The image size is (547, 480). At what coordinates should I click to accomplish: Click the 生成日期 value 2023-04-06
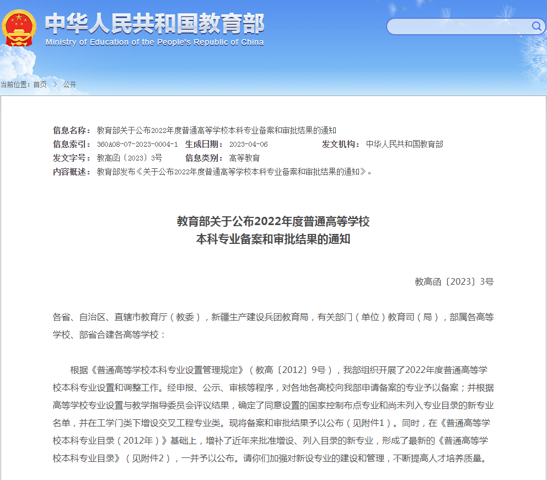[x=248, y=144]
